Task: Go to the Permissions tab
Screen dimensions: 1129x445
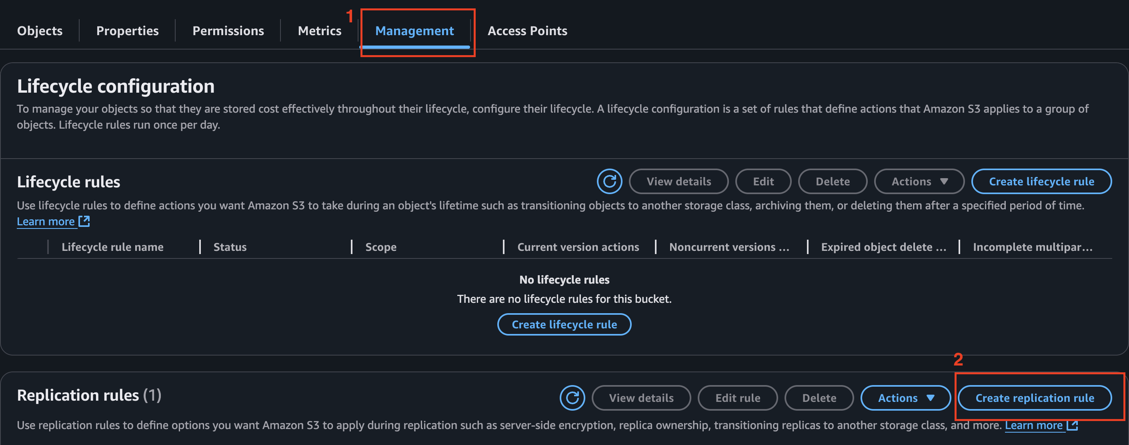Action: 228,31
